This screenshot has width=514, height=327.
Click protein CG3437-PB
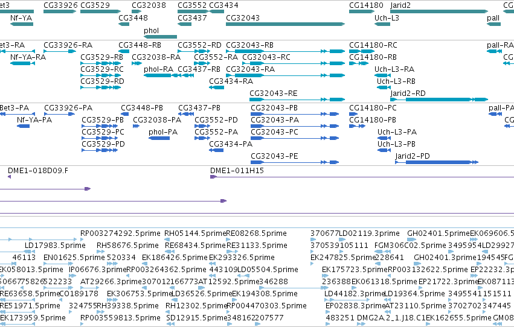199,107
